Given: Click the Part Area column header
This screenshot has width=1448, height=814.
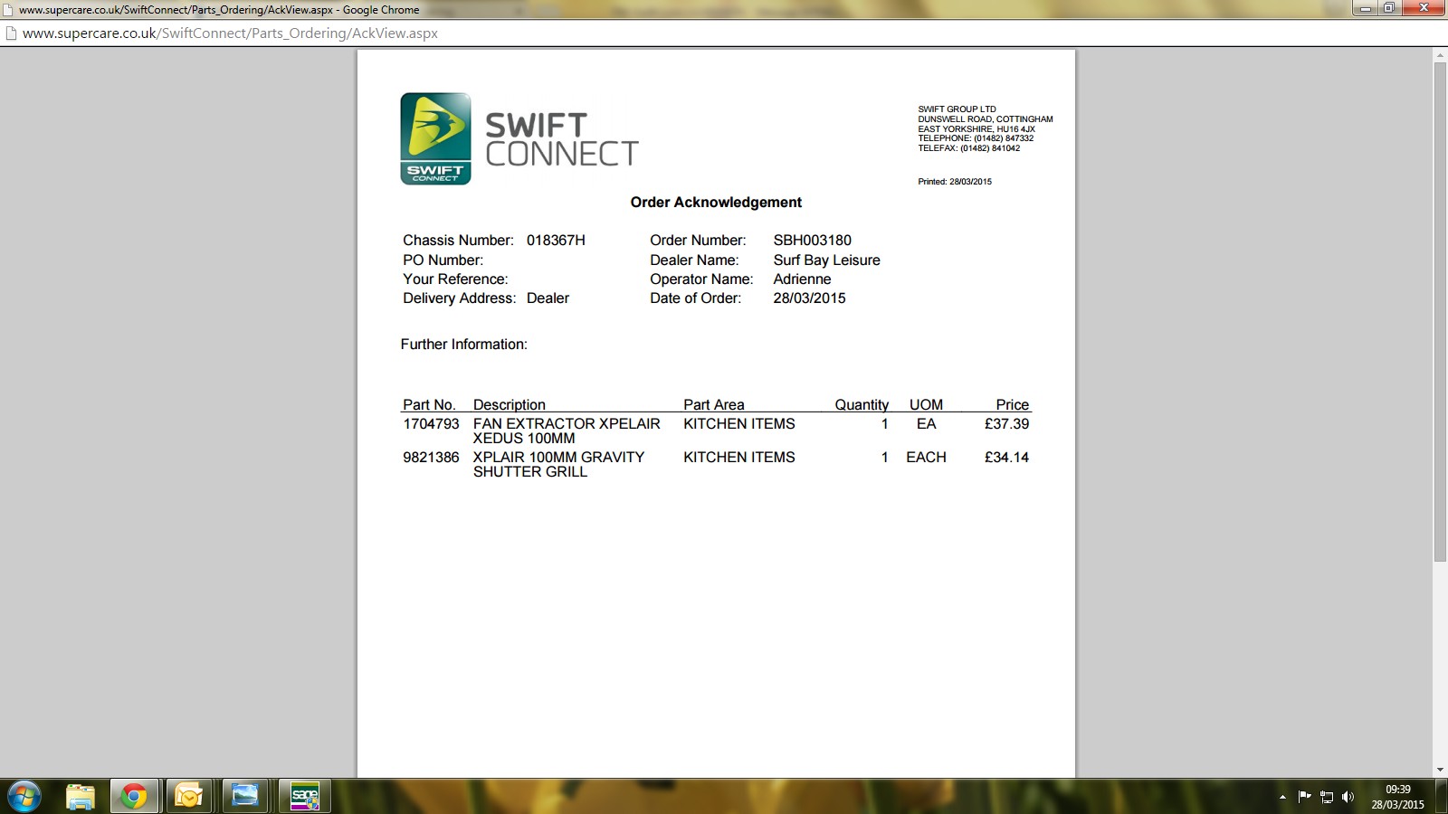Looking at the screenshot, I should [714, 405].
